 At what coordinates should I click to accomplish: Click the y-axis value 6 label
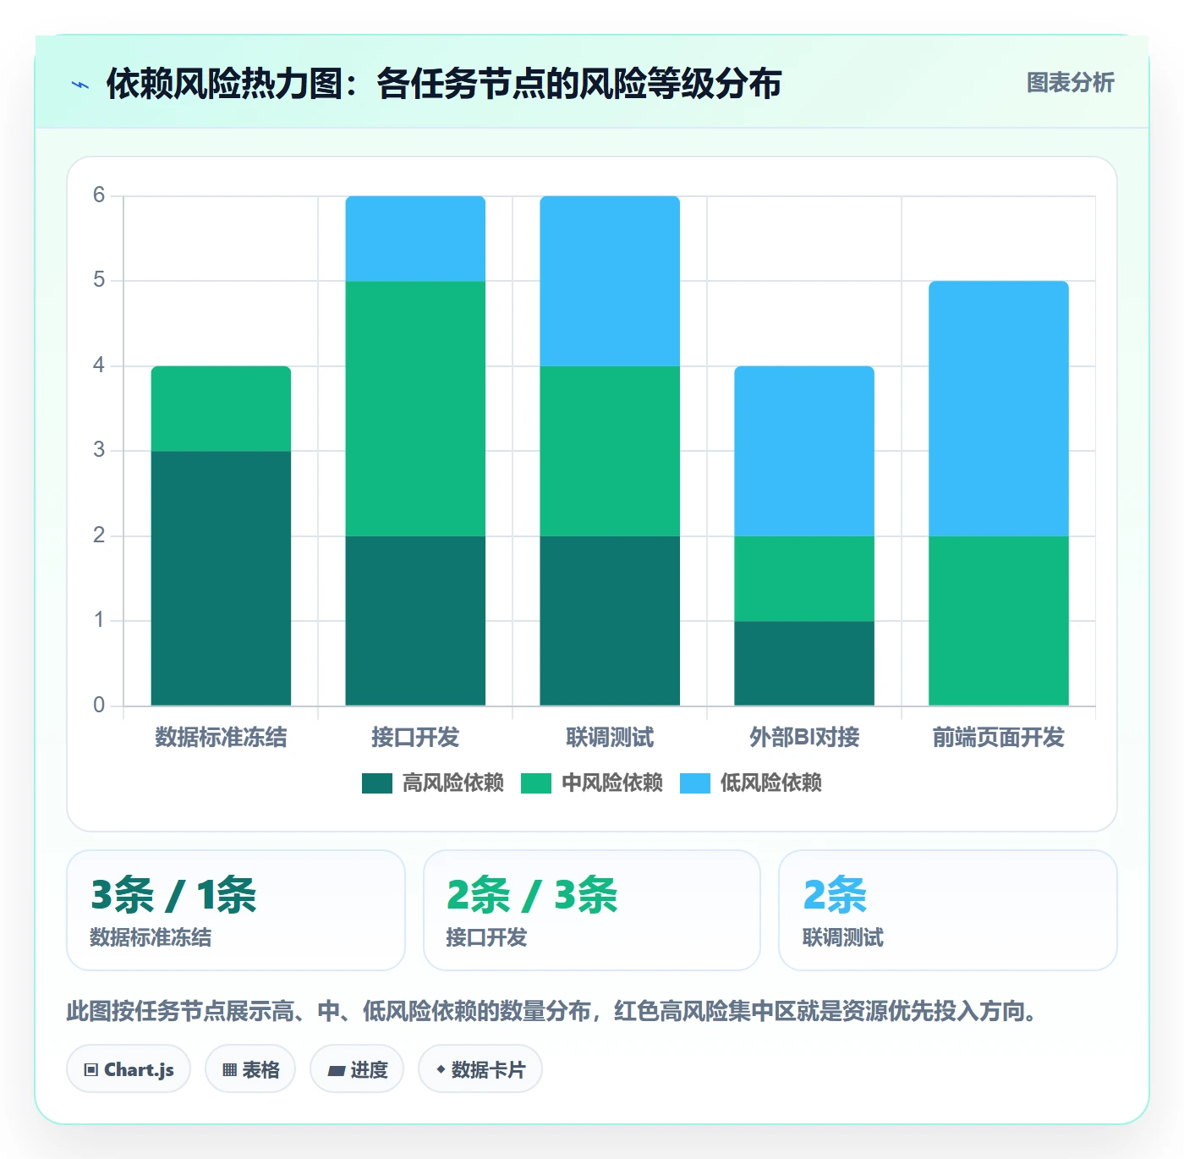(99, 195)
